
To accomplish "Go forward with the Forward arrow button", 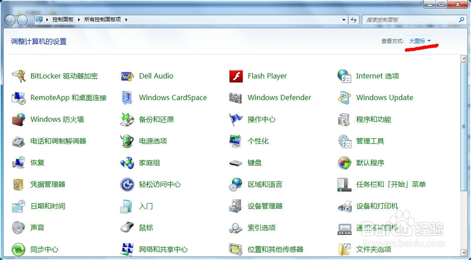I will pyautogui.click(x=22, y=20).
